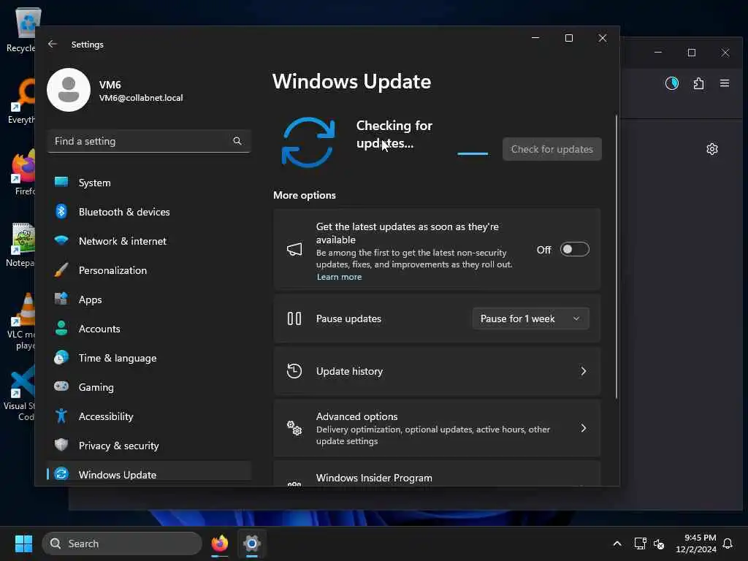The image size is (748, 561).
Task: Go back using the Settings back arrow
Action: pos(53,44)
